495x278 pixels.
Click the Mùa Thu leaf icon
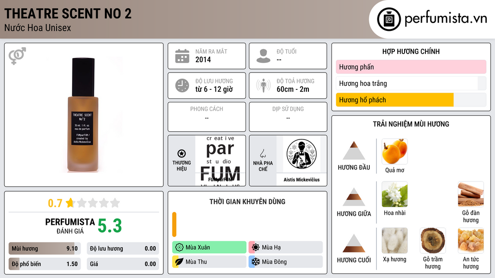click(179, 262)
